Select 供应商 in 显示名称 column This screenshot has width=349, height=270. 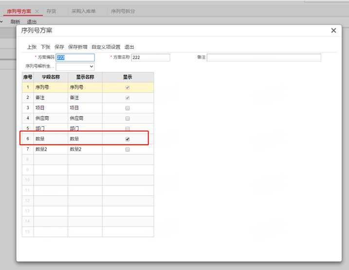coord(85,118)
